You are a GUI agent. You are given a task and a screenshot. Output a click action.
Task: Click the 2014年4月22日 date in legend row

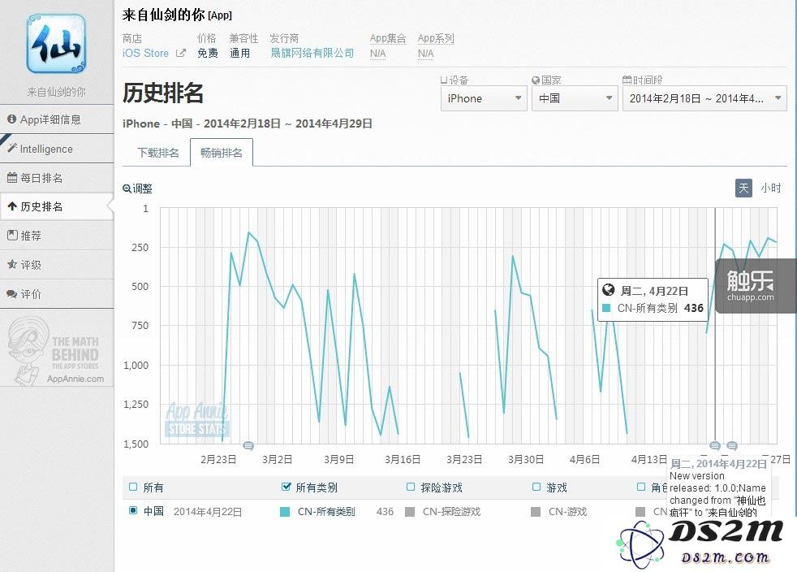click(208, 511)
